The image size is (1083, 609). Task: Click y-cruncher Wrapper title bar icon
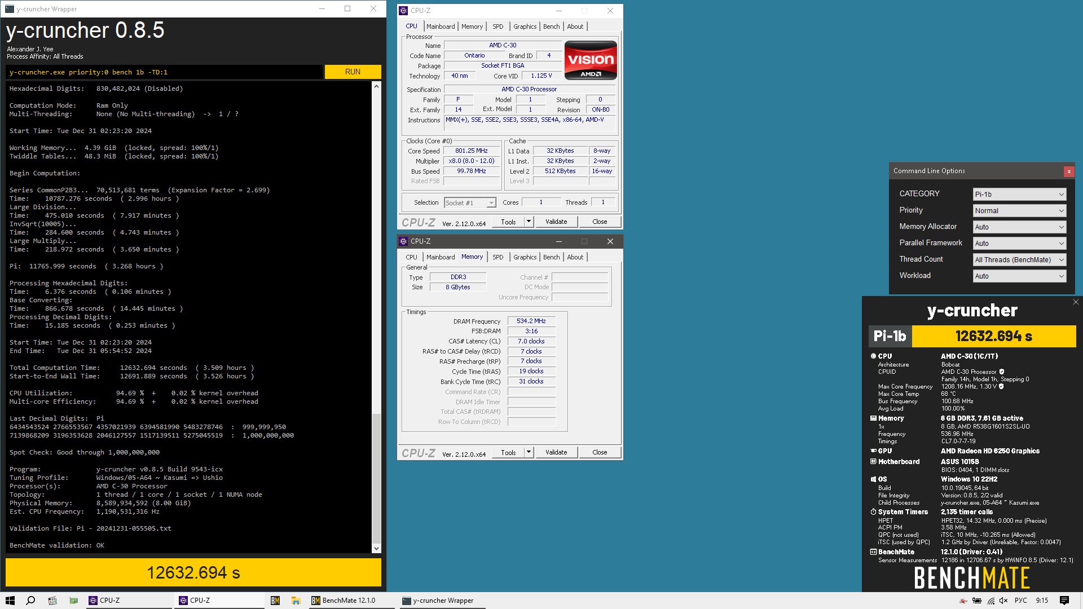(10, 9)
